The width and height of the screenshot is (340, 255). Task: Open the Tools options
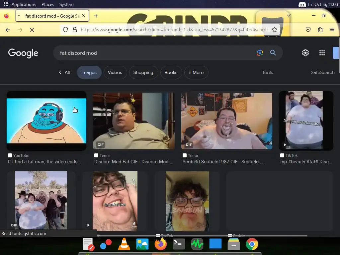[x=267, y=72]
